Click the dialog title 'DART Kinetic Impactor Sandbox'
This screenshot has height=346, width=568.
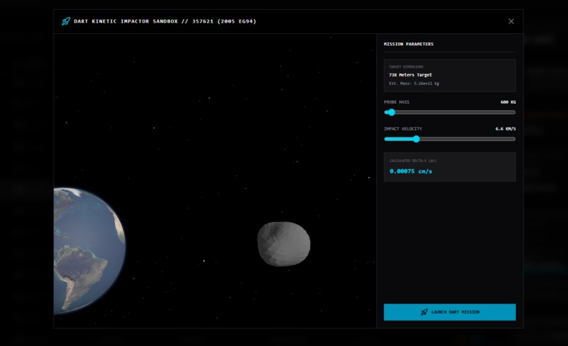click(125, 21)
